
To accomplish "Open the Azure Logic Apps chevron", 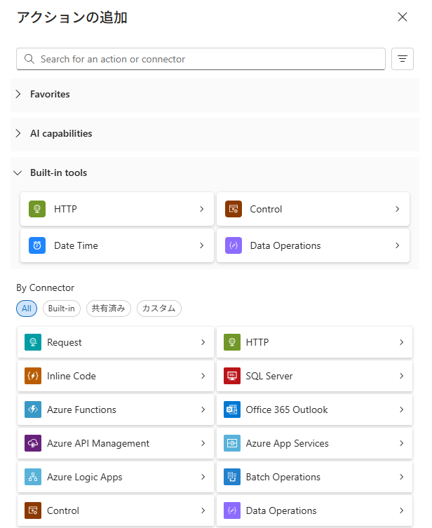I will point(203,477).
